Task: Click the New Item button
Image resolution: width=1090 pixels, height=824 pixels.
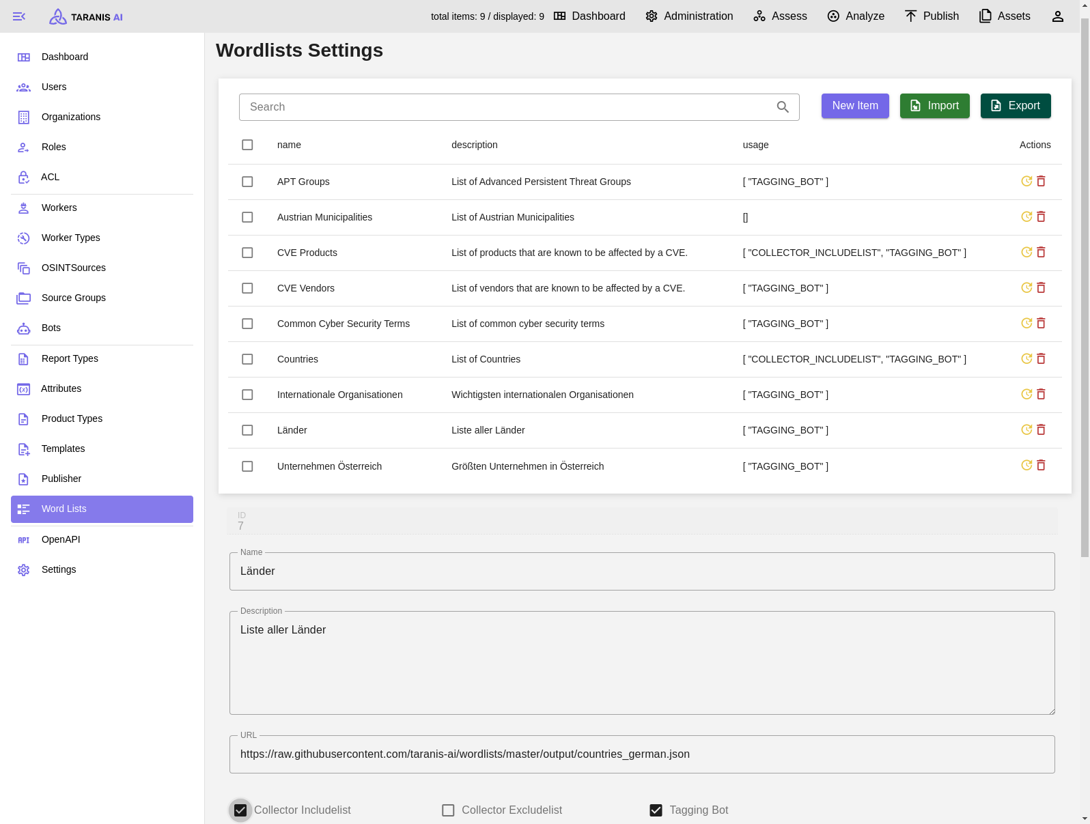Action: (855, 106)
